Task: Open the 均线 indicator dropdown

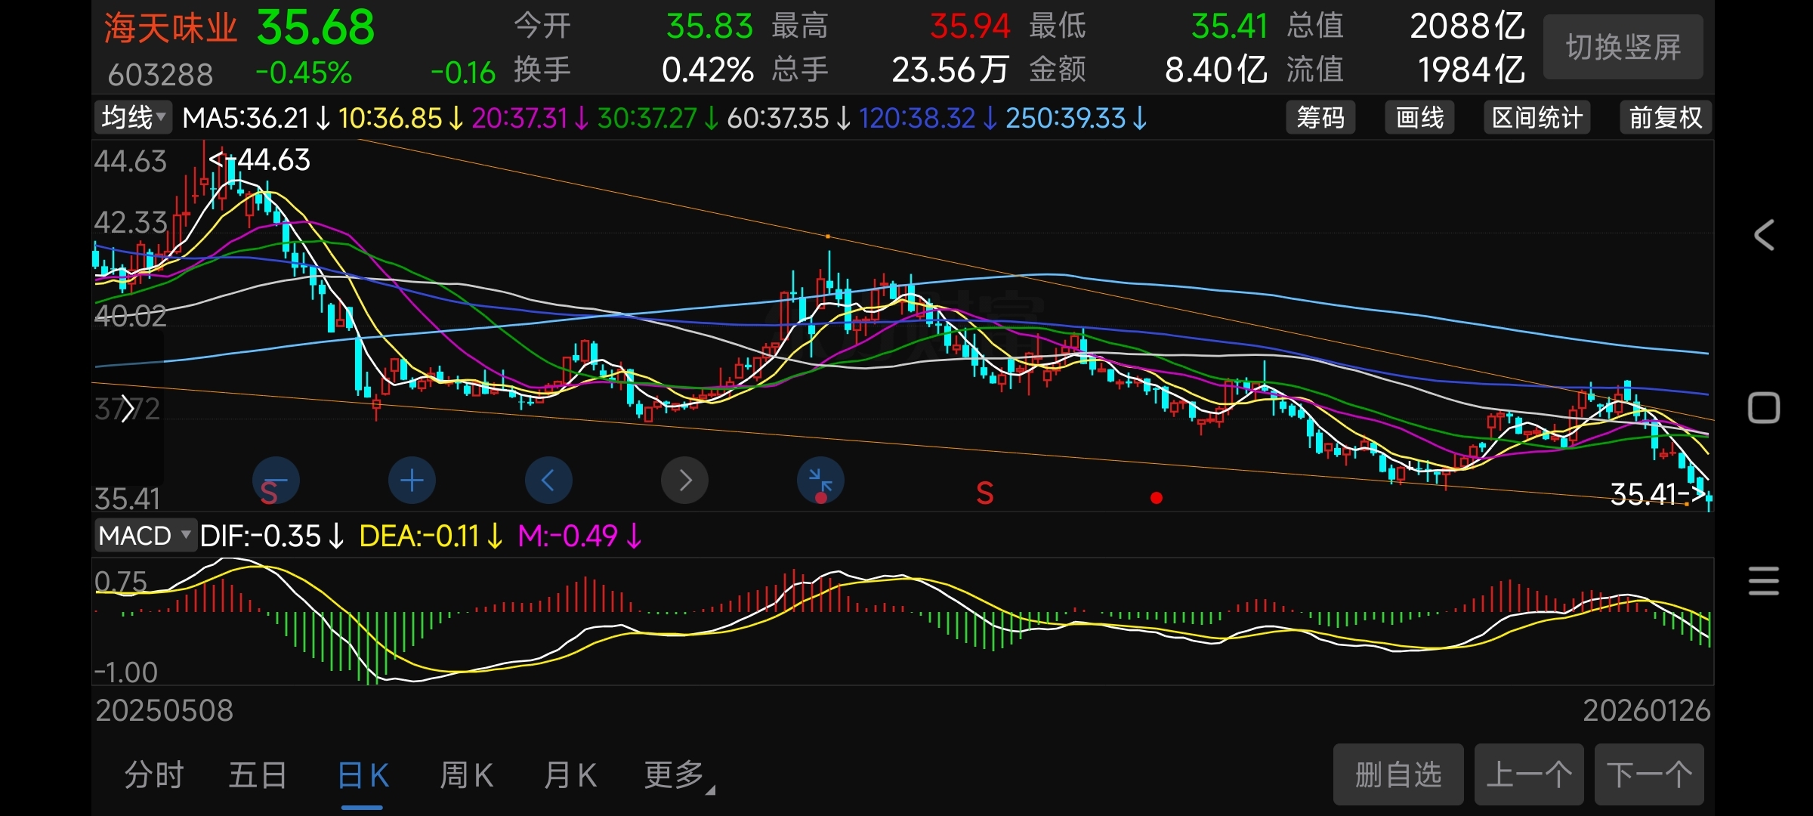Action: click(x=134, y=118)
